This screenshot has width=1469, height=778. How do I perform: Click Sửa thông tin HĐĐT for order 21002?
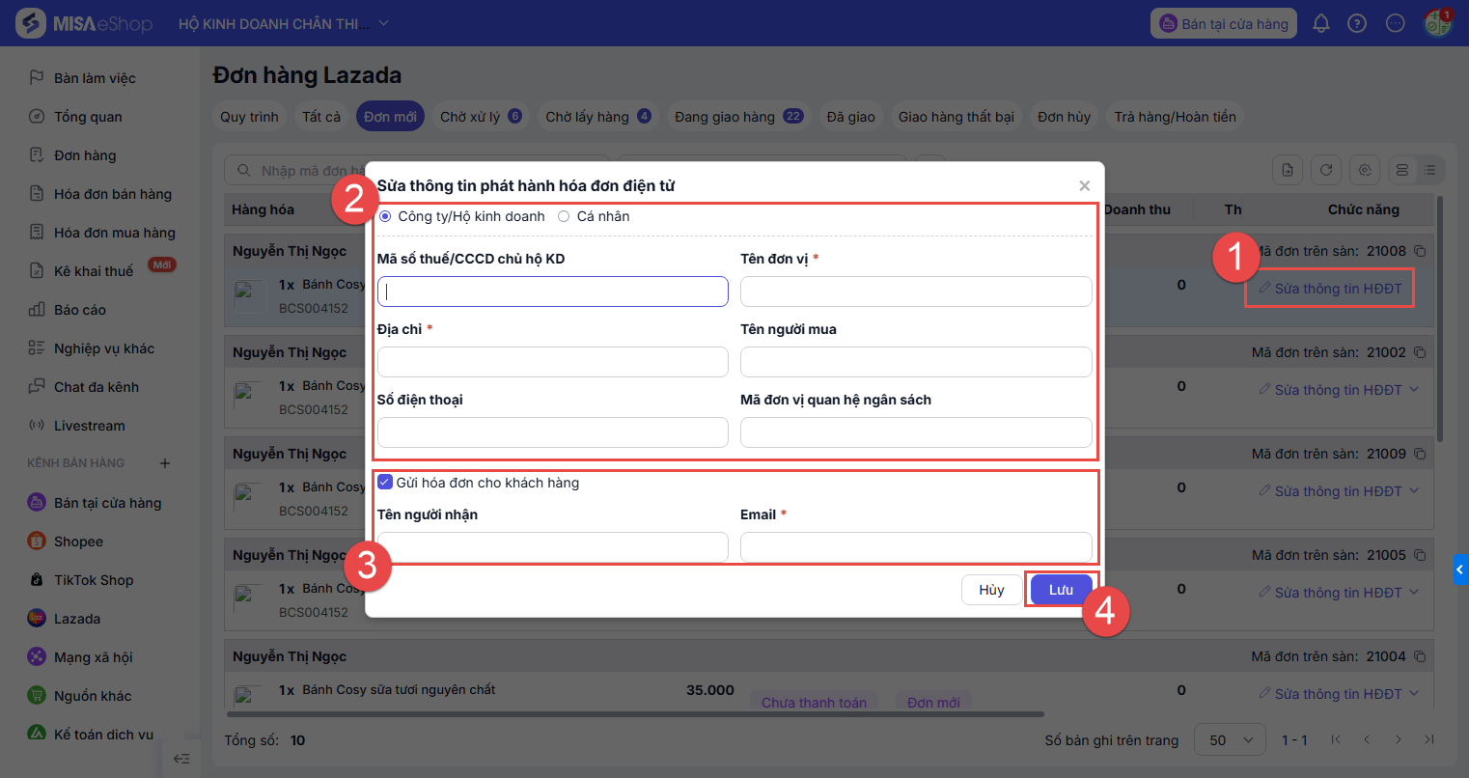[x=1330, y=389]
